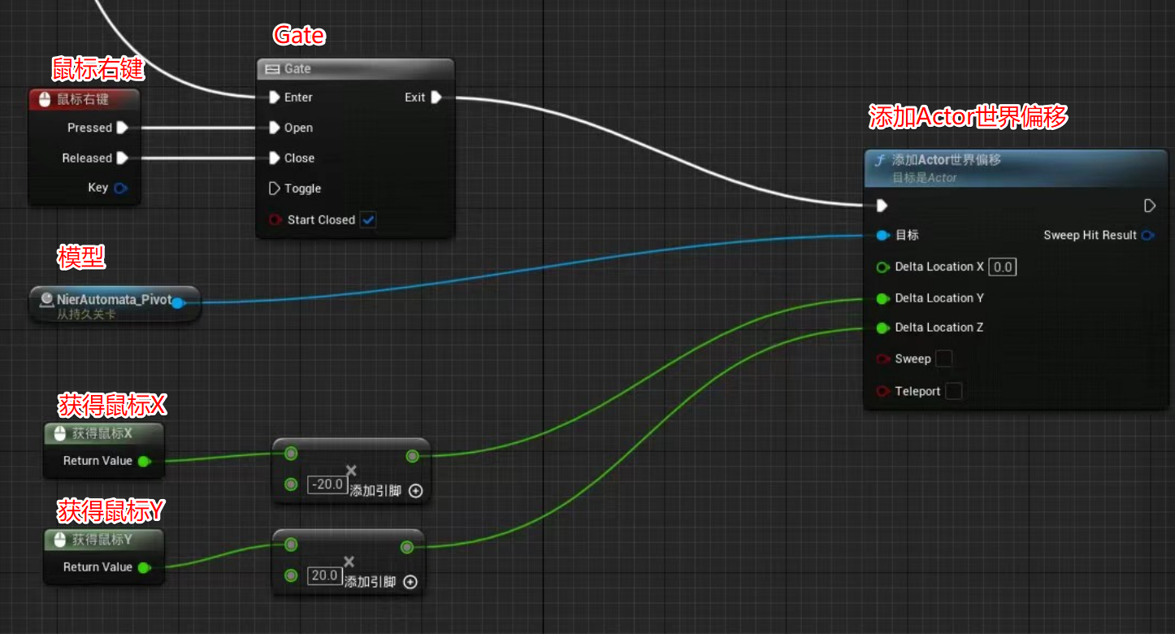The image size is (1175, 634).
Task: Click the 20.0 multiplier input field
Action: click(x=324, y=575)
